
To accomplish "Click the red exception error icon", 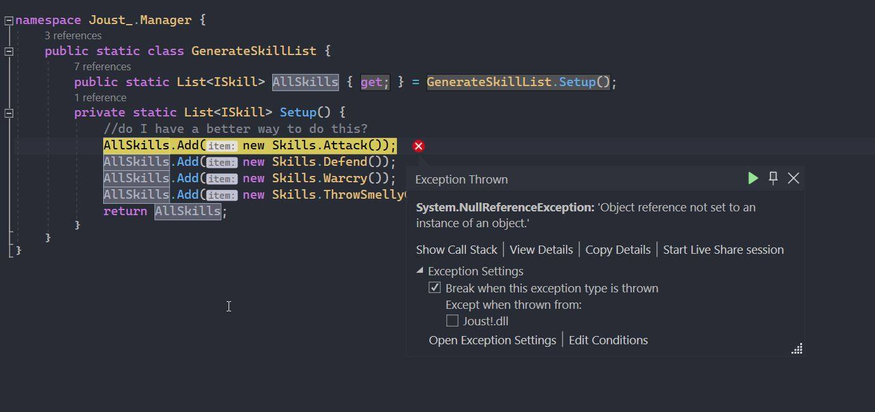I will (x=419, y=146).
